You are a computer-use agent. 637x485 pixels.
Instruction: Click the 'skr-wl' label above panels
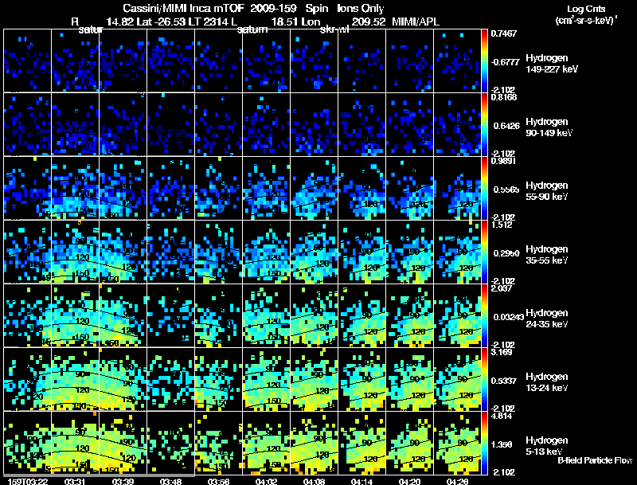tap(334, 29)
